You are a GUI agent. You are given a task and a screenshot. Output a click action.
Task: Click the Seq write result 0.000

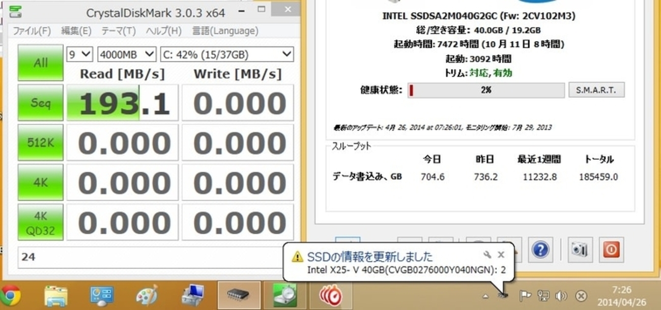pos(238,103)
